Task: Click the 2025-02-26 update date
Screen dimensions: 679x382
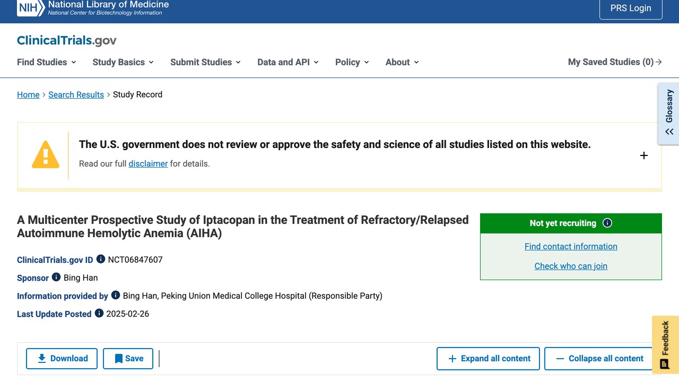Action: pos(128,314)
